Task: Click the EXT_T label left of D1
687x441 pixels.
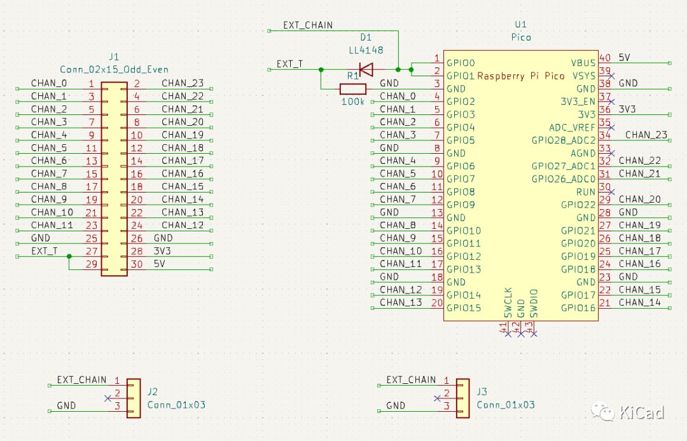Action: tap(289, 64)
